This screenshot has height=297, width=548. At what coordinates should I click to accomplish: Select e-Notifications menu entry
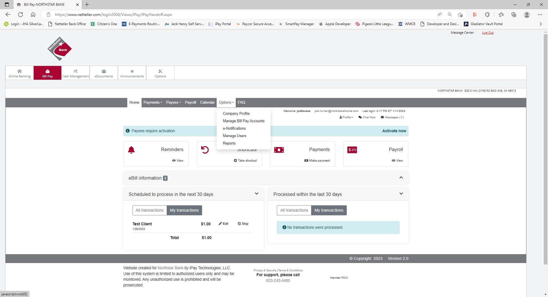tap(234, 129)
